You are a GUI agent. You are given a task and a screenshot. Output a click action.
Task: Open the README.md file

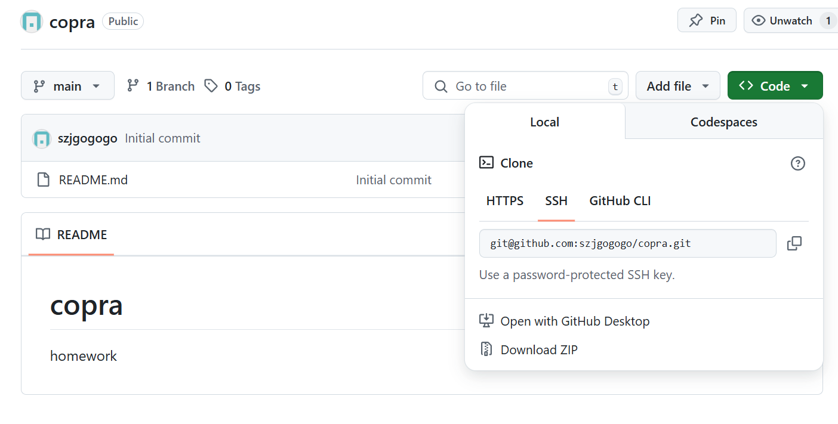click(x=93, y=179)
